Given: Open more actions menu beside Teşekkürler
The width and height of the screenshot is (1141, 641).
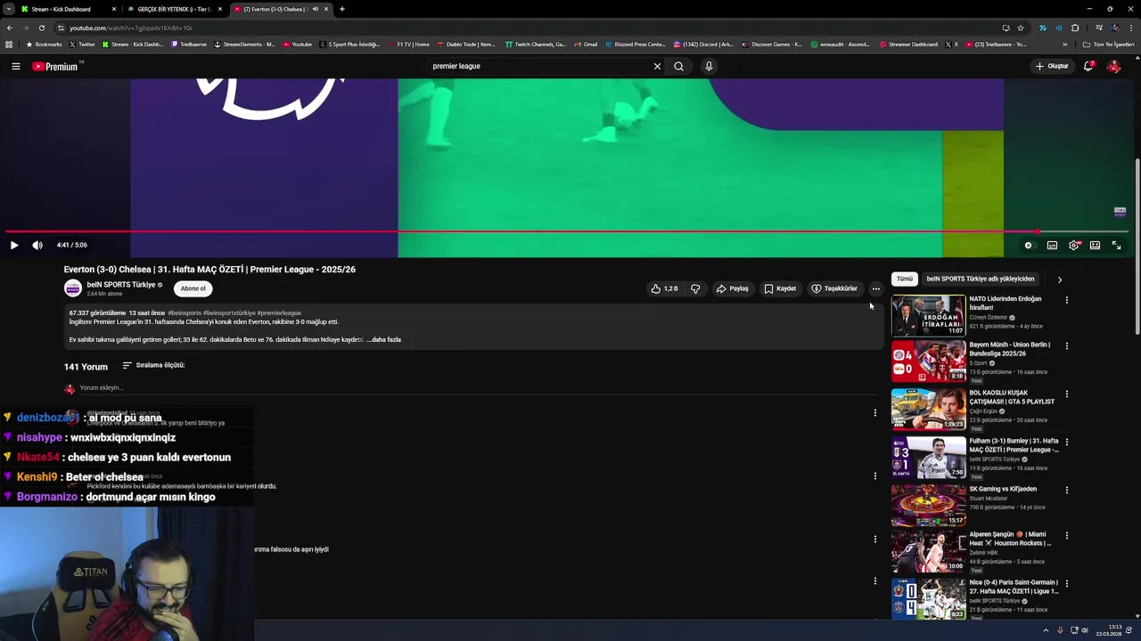Looking at the screenshot, I should [875, 288].
